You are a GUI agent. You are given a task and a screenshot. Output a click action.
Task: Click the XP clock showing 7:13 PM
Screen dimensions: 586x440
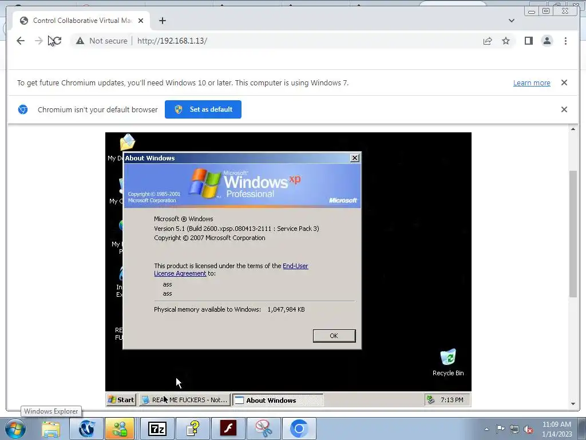pyautogui.click(x=452, y=399)
